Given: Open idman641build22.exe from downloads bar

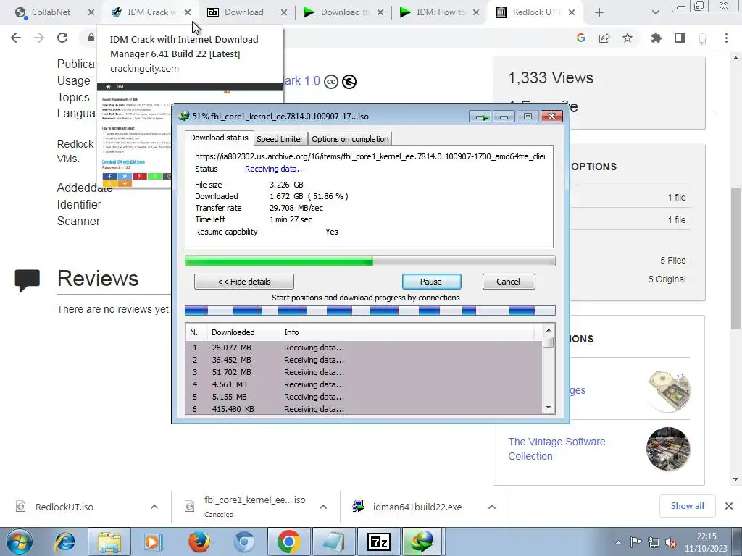Looking at the screenshot, I should [417, 507].
